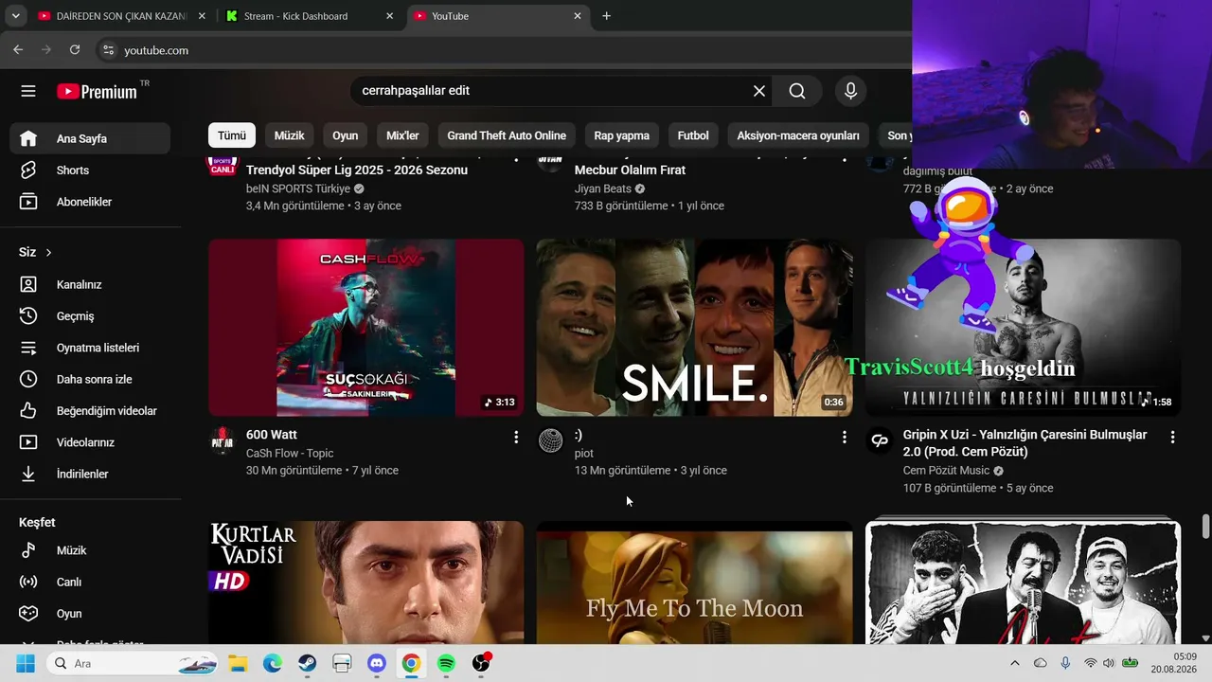The image size is (1212, 682).
Task: Select the Tümü filter chip
Action: coord(232,135)
